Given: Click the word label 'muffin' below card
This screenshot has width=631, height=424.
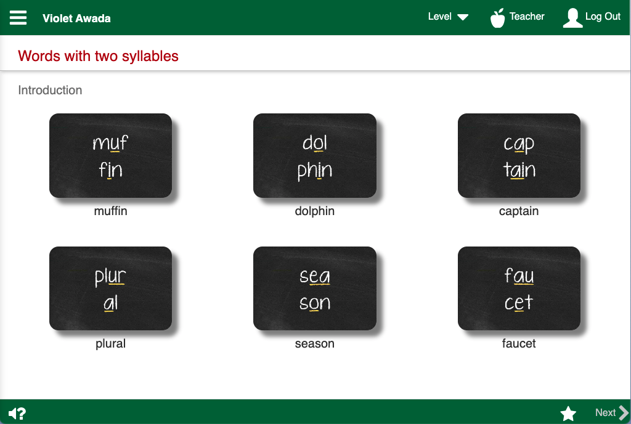Looking at the screenshot, I should [110, 211].
